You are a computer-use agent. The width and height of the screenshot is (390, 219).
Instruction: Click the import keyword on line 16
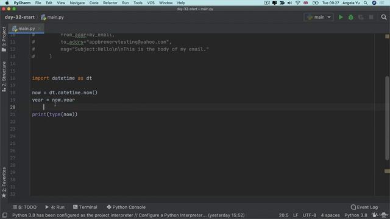click(41, 78)
